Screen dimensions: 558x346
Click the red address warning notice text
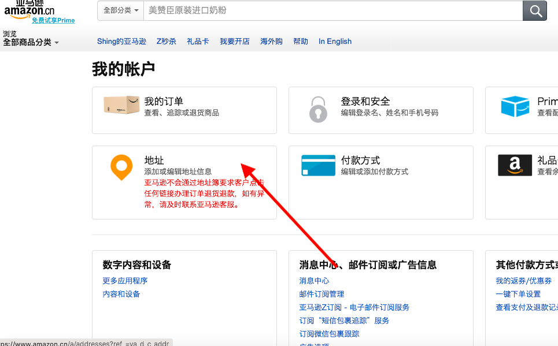coord(204,194)
